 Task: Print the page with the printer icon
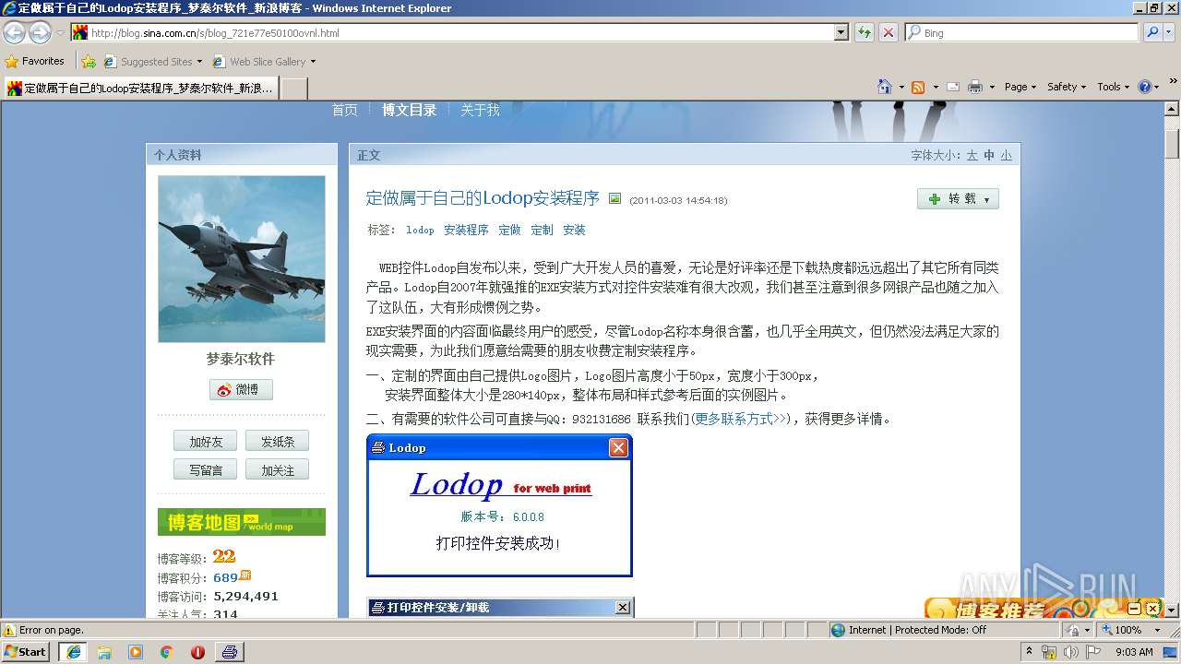(975, 87)
